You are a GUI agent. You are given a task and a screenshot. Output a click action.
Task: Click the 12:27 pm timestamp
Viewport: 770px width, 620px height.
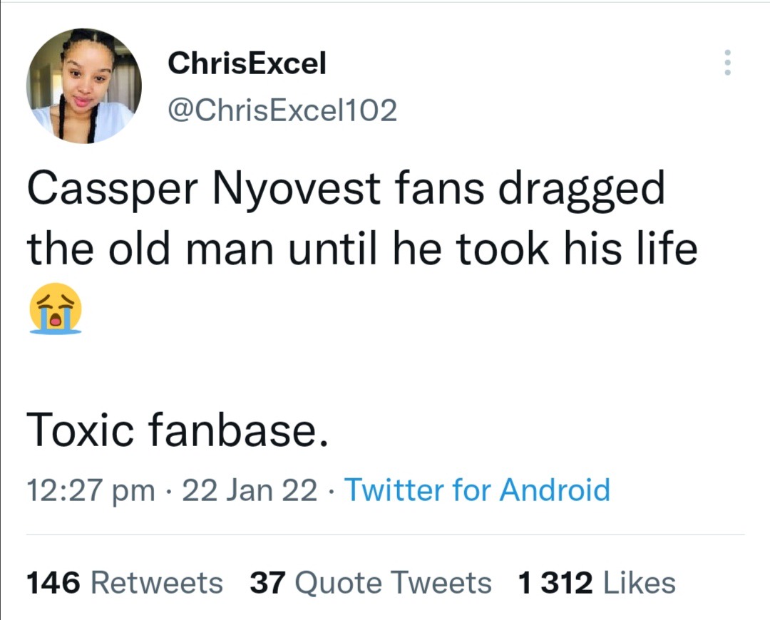pyautogui.click(x=91, y=491)
